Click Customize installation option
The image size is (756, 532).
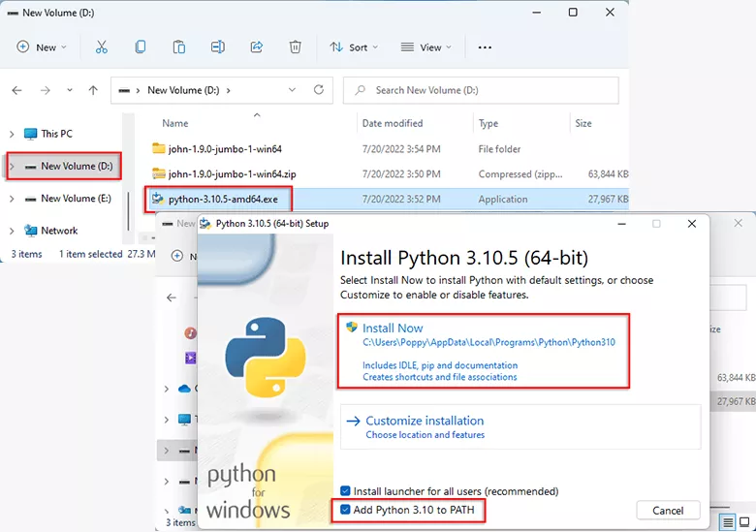(424, 421)
